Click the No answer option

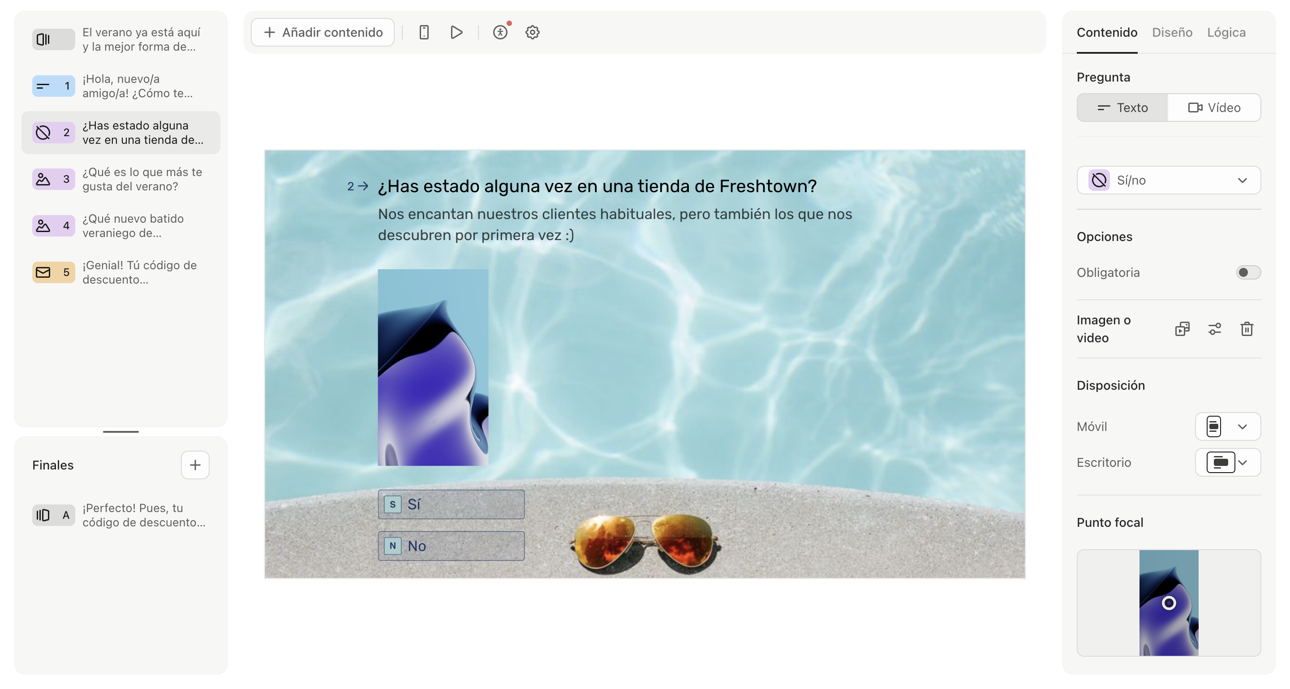pyautogui.click(x=451, y=546)
